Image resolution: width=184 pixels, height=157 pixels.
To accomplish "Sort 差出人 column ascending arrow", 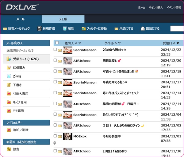I will [x=76, y=43].
